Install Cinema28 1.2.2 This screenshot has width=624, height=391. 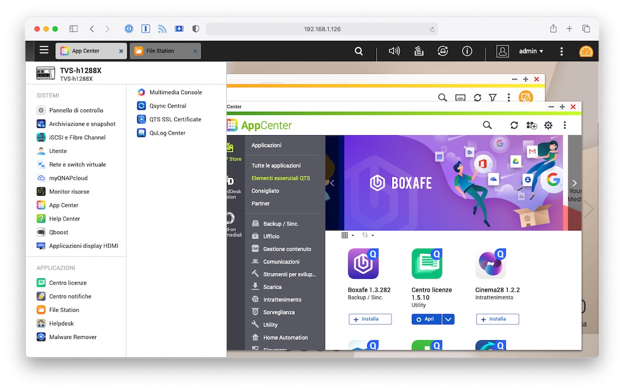tap(498, 319)
